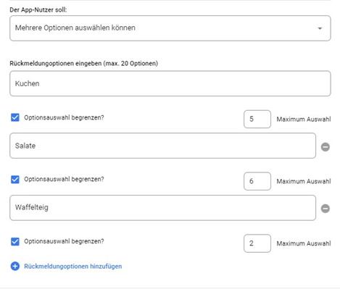Disable Optionsauswahl begrenzen checkbox under Waffelteig
The height and width of the screenshot is (289, 340).
(x=15, y=241)
